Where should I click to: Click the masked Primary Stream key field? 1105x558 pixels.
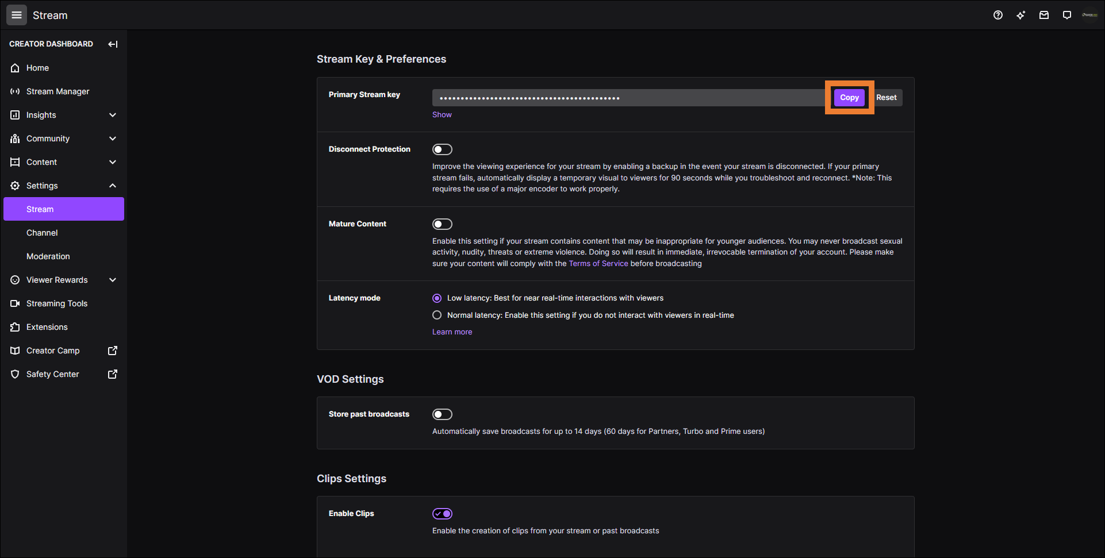[x=627, y=98]
